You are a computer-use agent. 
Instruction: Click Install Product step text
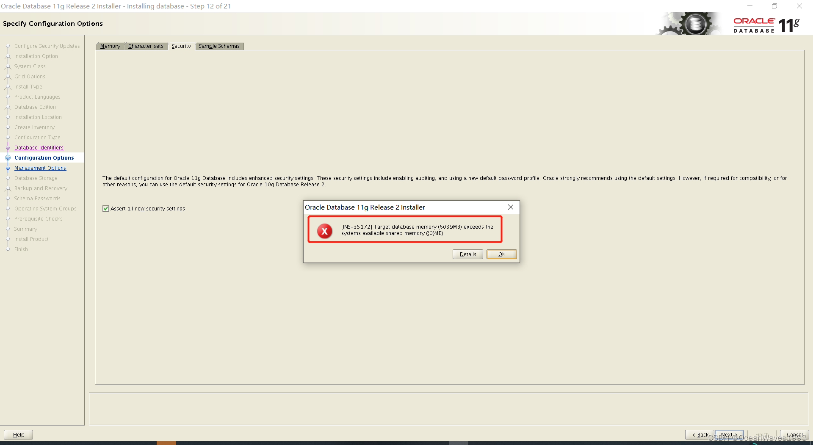pos(31,239)
